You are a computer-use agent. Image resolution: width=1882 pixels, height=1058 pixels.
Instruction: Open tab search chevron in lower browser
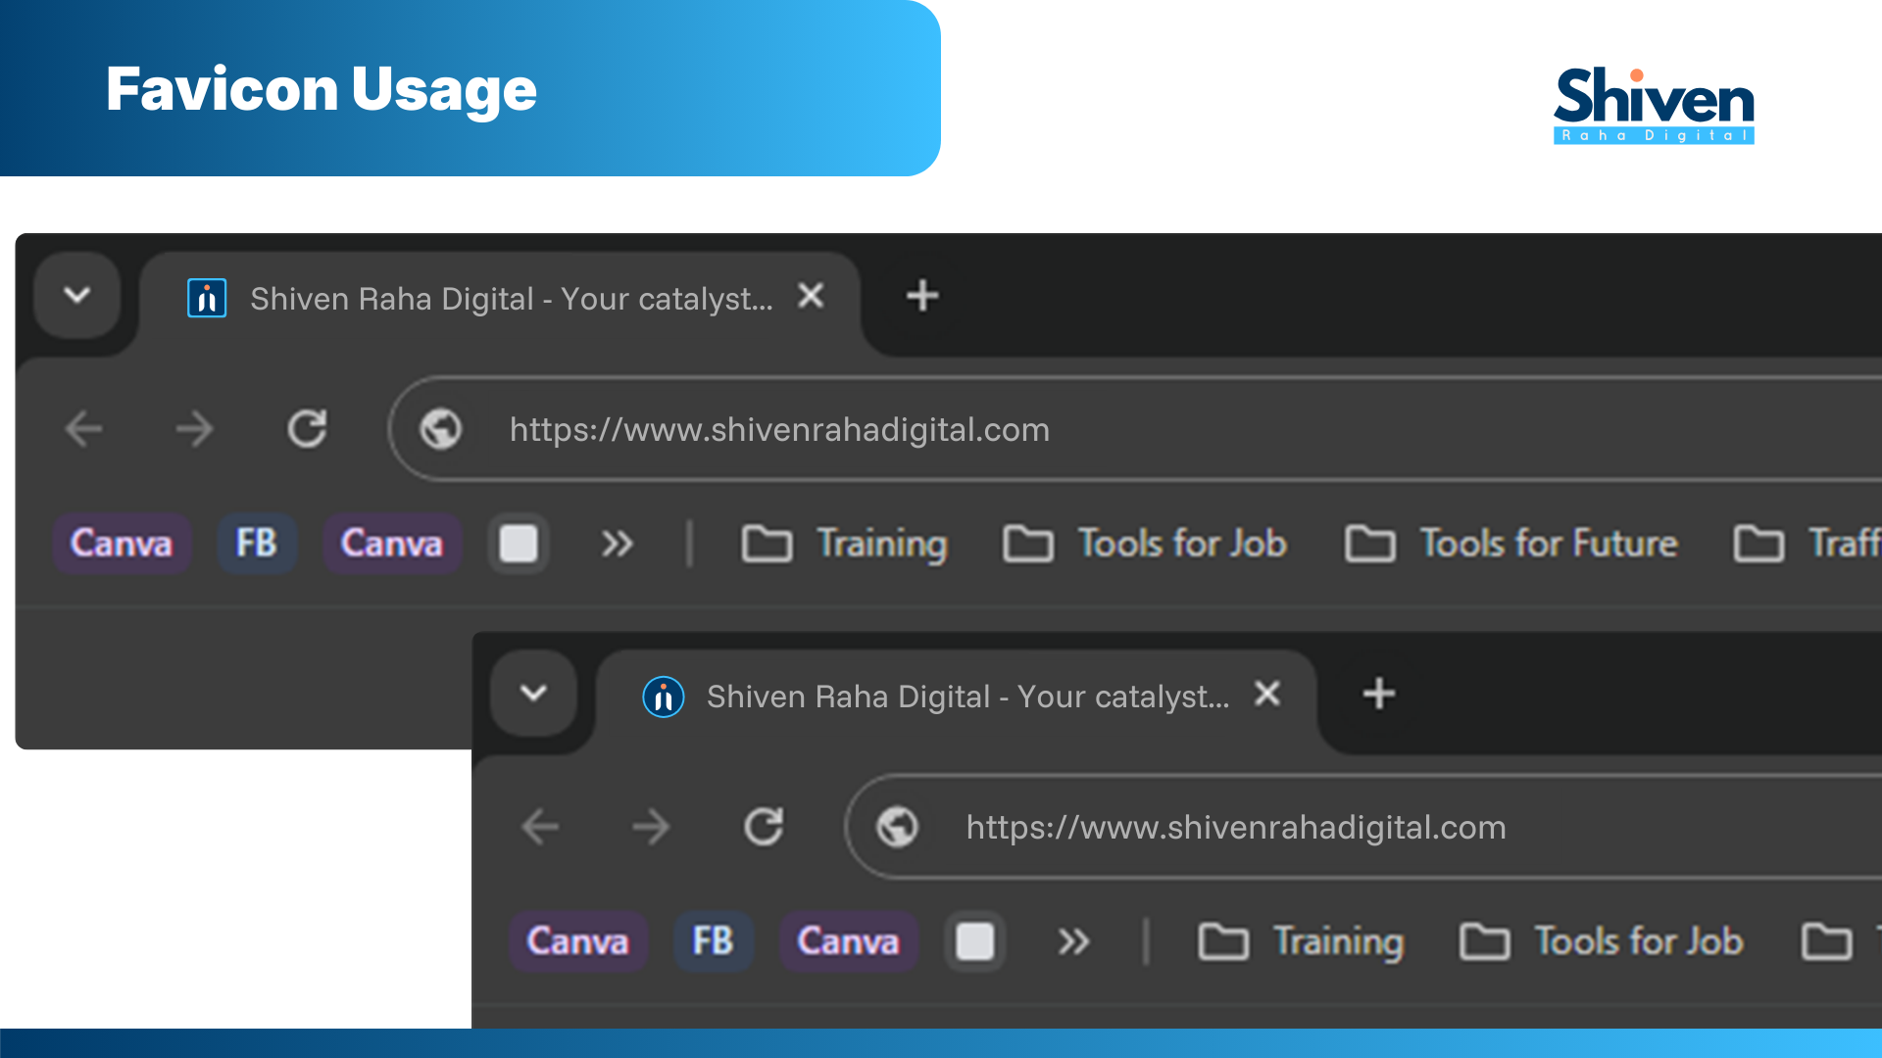click(x=533, y=694)
